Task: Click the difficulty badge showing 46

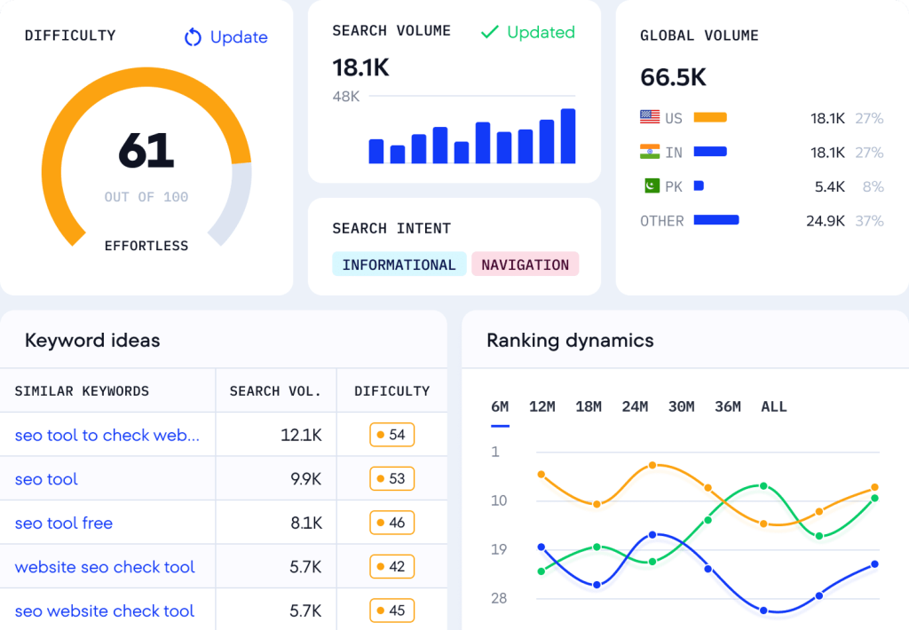Action: pyautogui.click(x=391, y=523)
